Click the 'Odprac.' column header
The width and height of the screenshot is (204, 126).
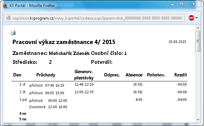coord(112,75)
